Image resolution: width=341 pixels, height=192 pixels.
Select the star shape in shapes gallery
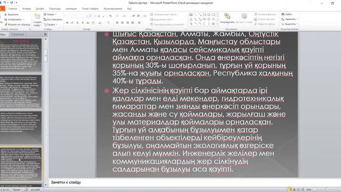pos(213,23)
